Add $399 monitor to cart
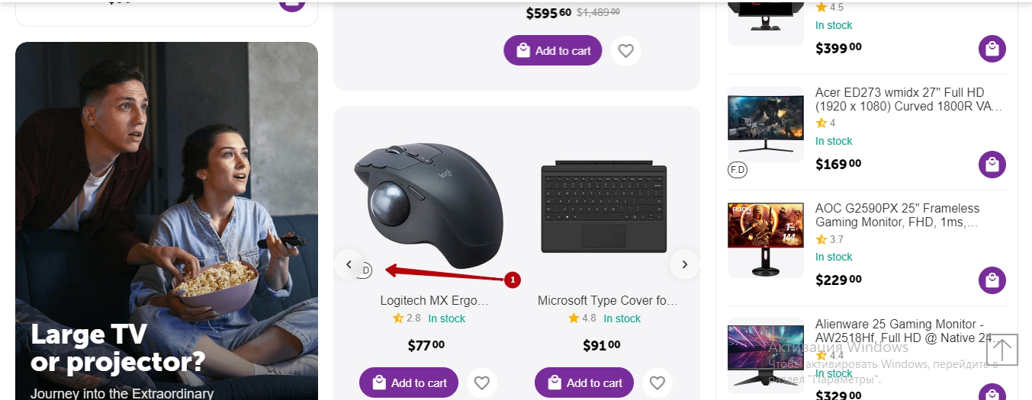Viewport: 1032px width, 400px height. pos(992,49)
